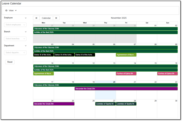This screenshot has width=182, height=121.
Task: Go to next month with double-right arrow
Action: click(x=56, y=18)
